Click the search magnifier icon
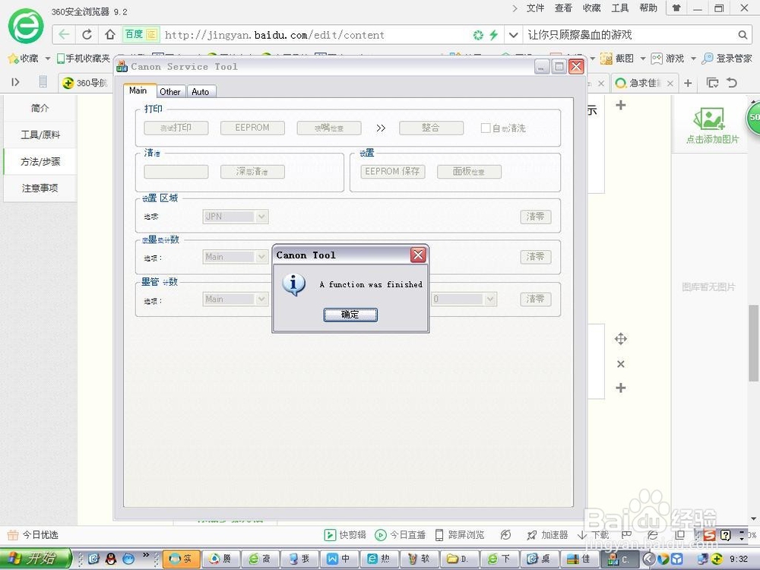Viewport: 760px width, 570px height. click(x=743, y=35)
